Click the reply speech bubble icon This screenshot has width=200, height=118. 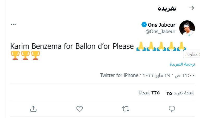point(172,109)
